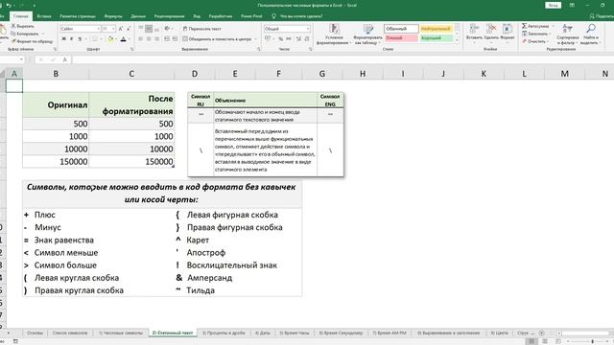Toggle Wrap Text (Переносить текст)
Image resolution: width=614 pixels, height=345 pixels.
click(202, 29)
